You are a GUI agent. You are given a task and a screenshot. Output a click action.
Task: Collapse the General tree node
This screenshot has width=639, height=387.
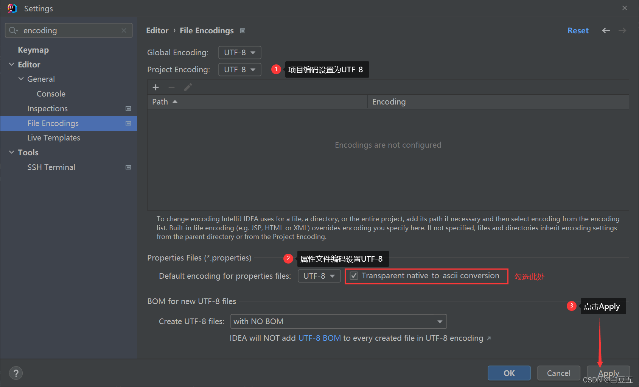[21, 79]
